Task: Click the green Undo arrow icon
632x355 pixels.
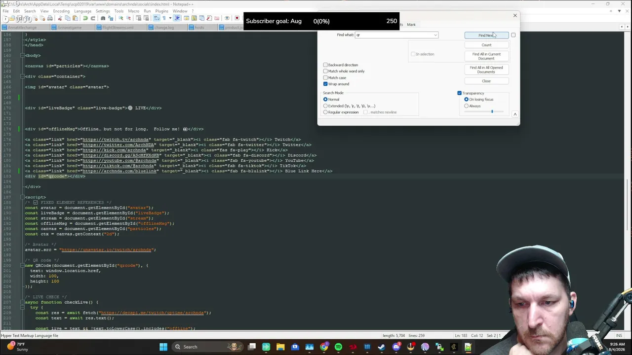Action: [85, 18]
